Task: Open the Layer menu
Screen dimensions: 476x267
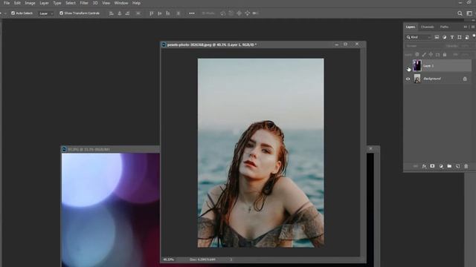Action: tap(44, 3)
